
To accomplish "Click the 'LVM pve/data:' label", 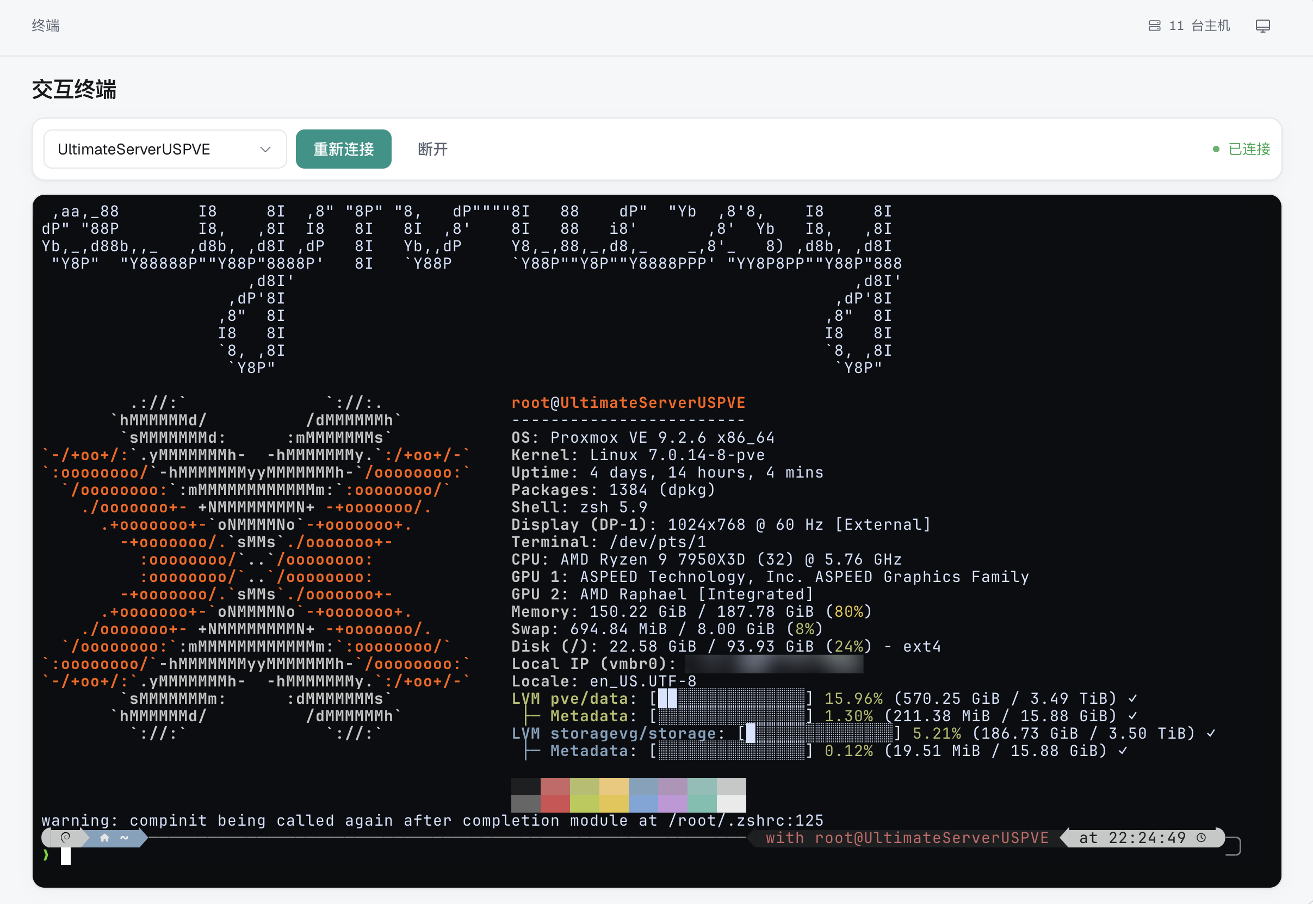I will pyautogui.click(x=574, y=699).
